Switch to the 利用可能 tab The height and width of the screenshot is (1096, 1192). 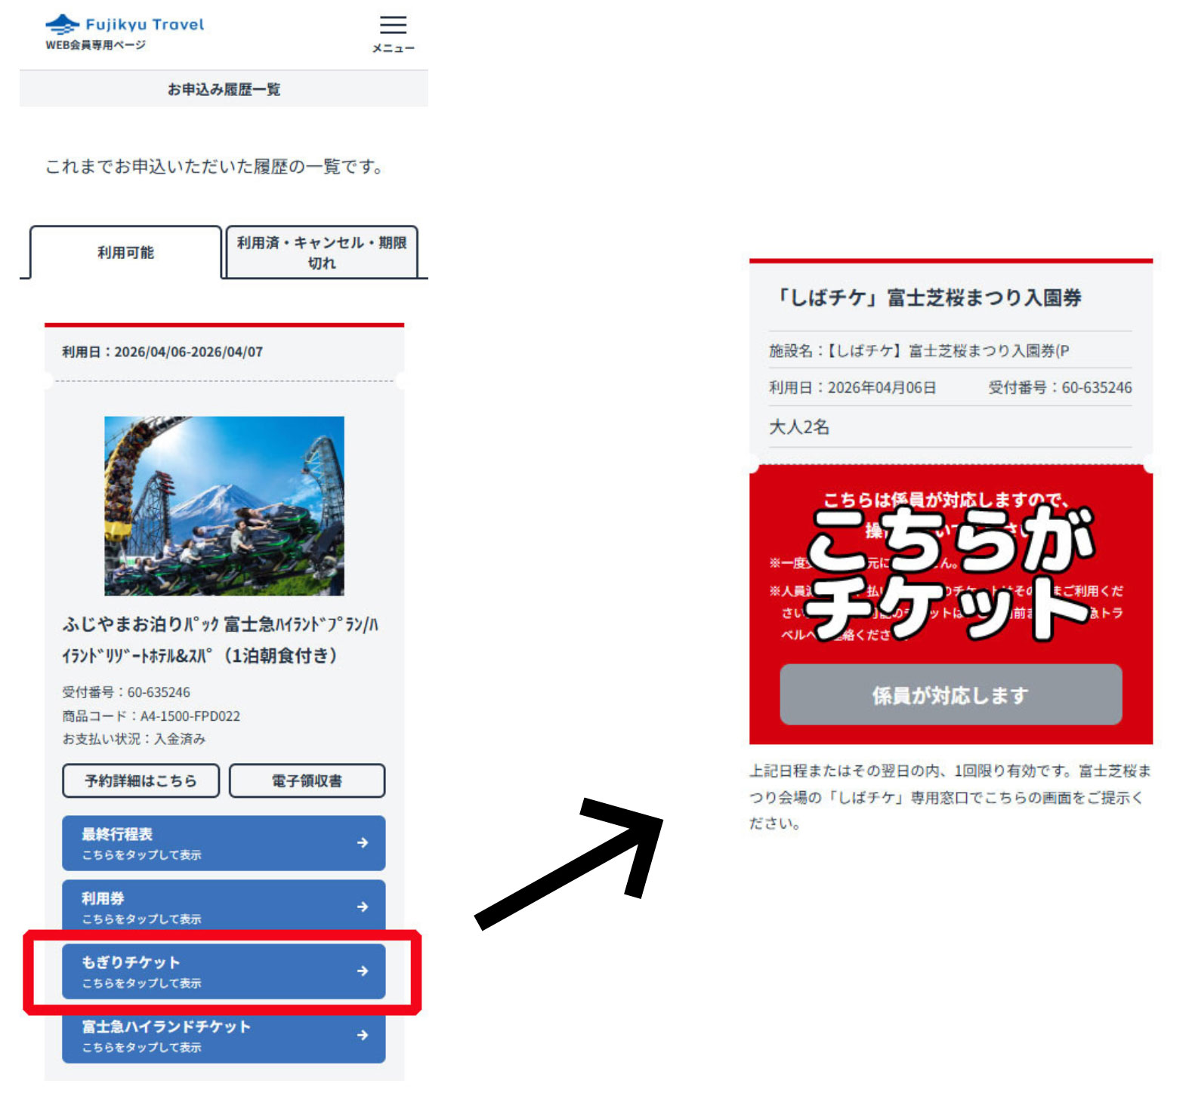point(125,253)
